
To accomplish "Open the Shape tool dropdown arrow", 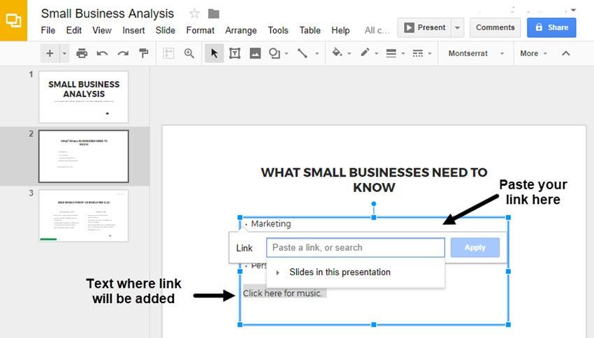I will (x=287, y=53).
